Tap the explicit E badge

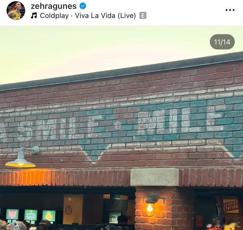click(143, 16)
